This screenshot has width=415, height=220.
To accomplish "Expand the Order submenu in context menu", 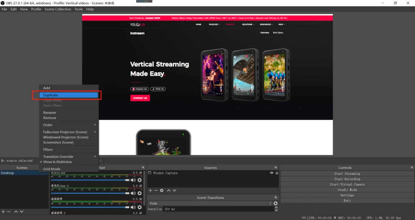I will [x=70, y=125].
